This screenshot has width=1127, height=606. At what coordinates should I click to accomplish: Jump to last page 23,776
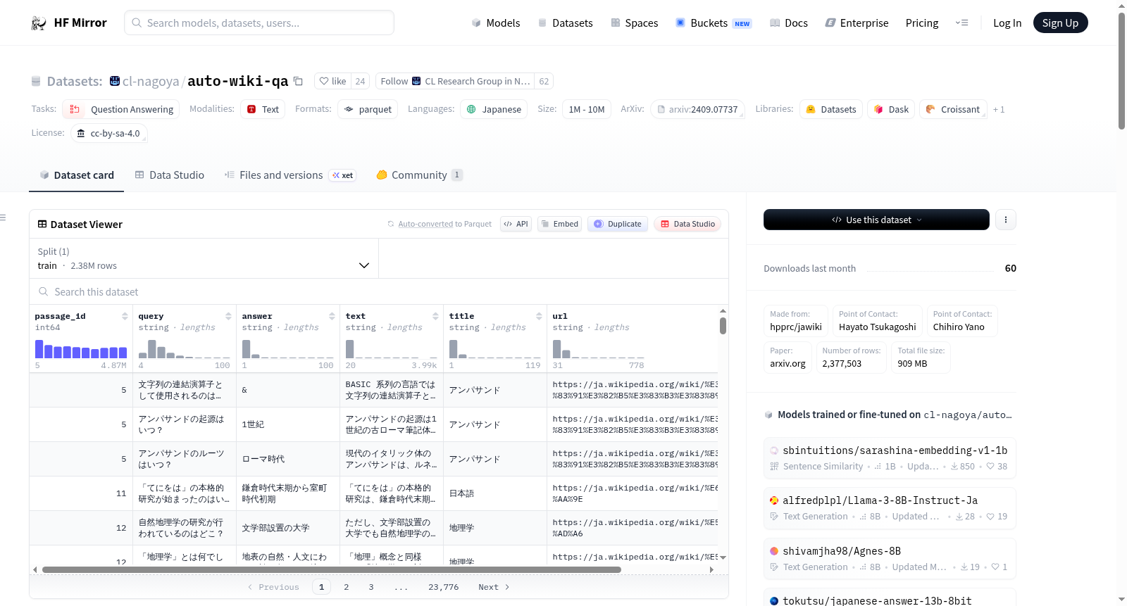click(443, 587)
